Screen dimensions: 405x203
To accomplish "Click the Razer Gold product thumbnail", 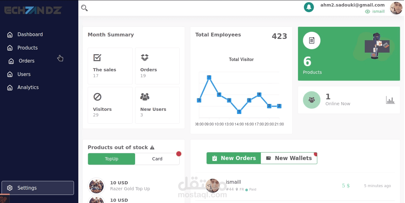I will point(96,186).
